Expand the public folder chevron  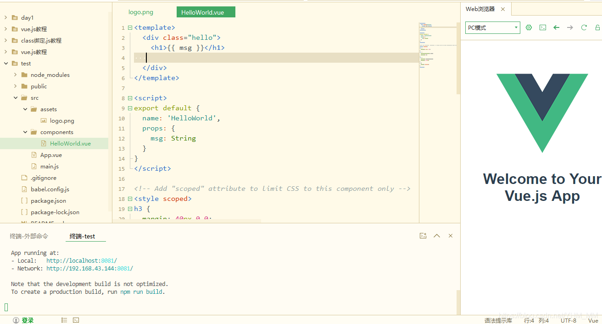[x=15, y=86]
